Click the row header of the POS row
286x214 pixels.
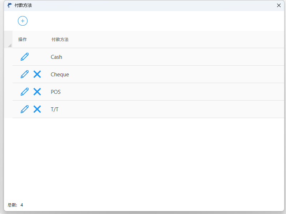pyautogui.click(x=8, y=92)
